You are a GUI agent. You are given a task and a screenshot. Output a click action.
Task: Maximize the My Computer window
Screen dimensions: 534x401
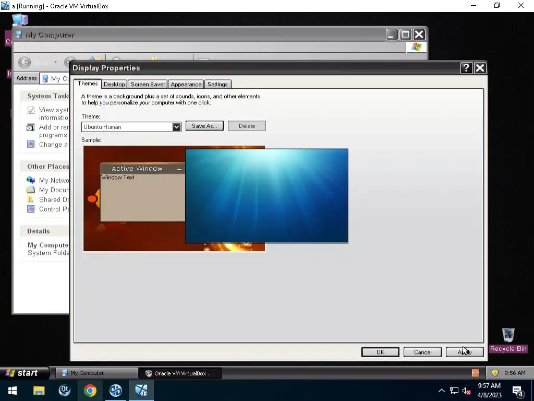(x=405, y=34)
